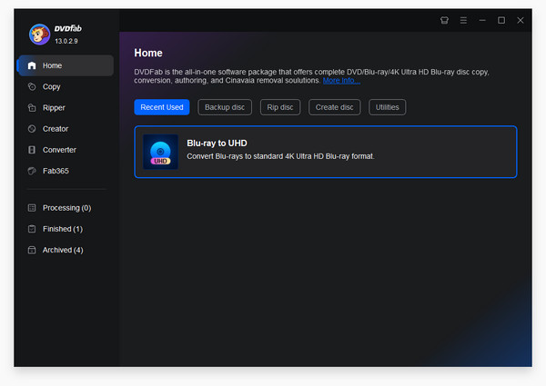Minimize the DVDFab window
Screen dimensions: 546x386
(x=482, y=21)
